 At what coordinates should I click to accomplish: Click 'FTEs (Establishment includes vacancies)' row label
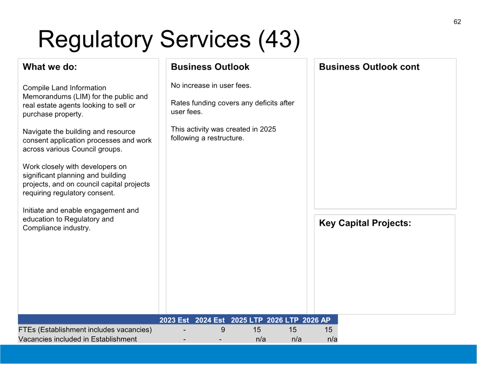(85, 330)
